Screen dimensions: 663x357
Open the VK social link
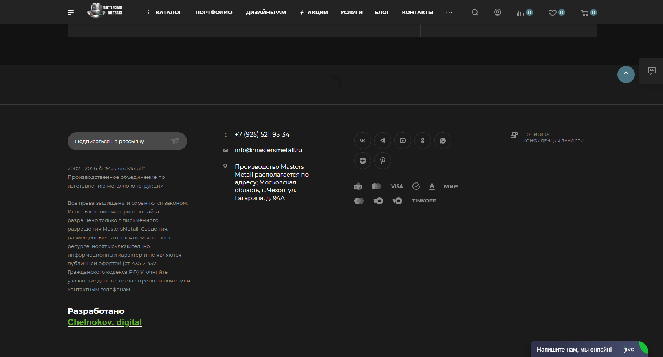[x=363, y=140]
